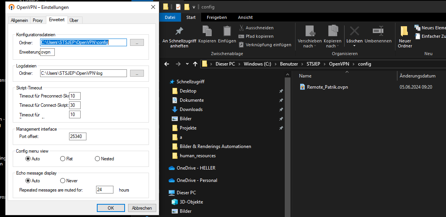446x217 pixels.
Task: Click OpenVPN in address bar breadcrumb
Action: pos(338,64)
